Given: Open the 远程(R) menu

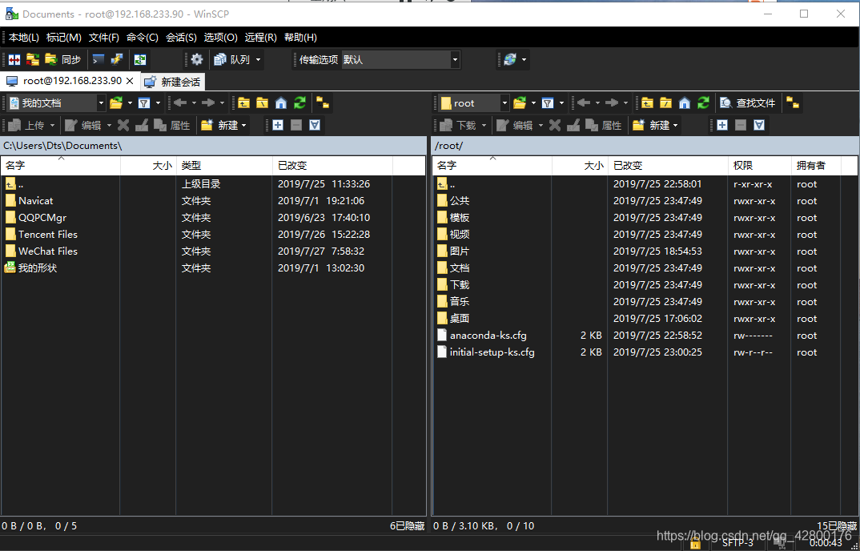Looking at the screenshot, I should click(261, 38).
